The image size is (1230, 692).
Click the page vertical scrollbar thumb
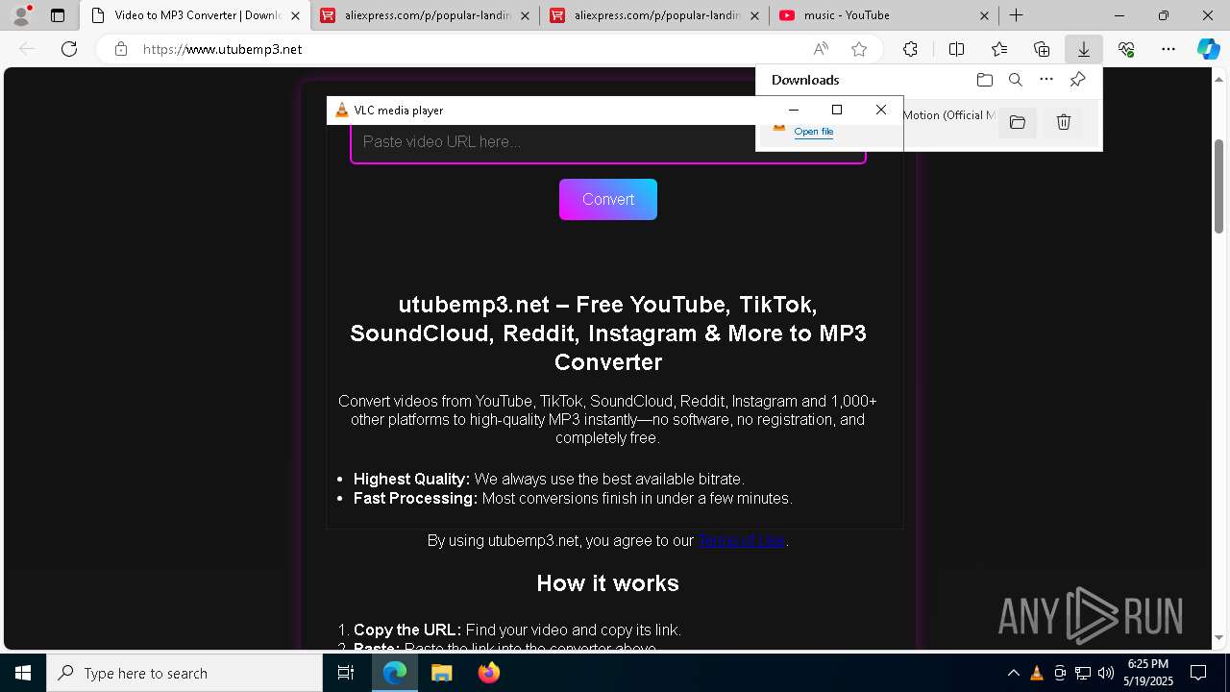(x=1218, y=185)
